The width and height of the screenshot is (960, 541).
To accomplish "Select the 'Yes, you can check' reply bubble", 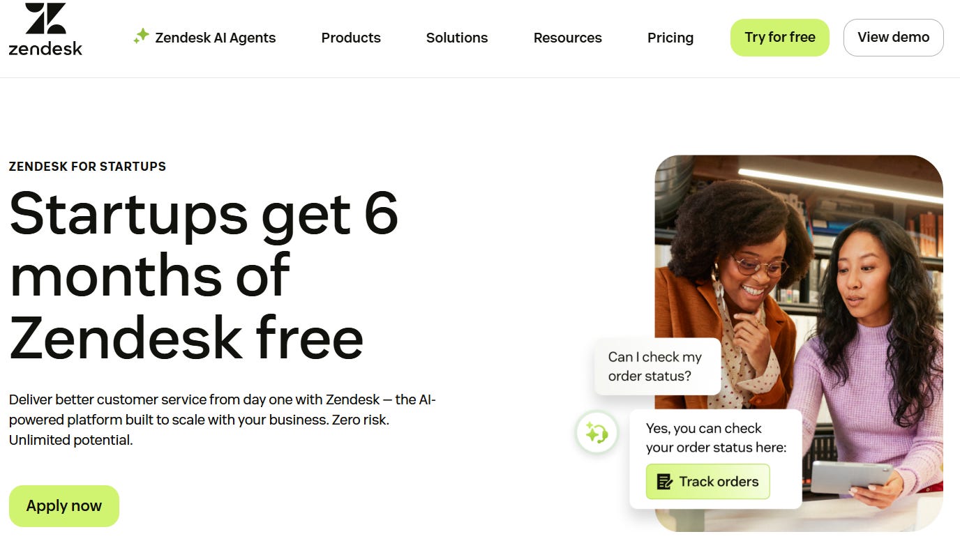I will (x=716, y=459).
